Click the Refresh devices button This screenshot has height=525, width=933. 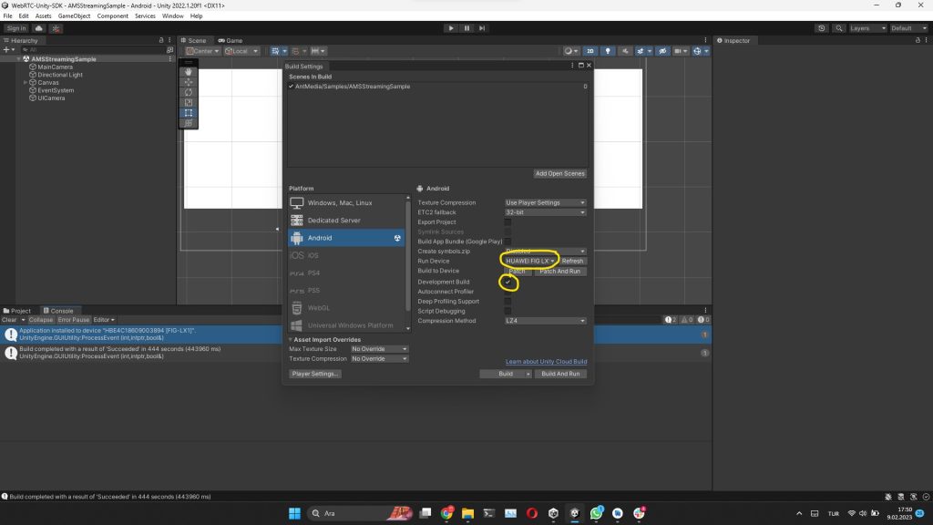(x=572, y=262)
